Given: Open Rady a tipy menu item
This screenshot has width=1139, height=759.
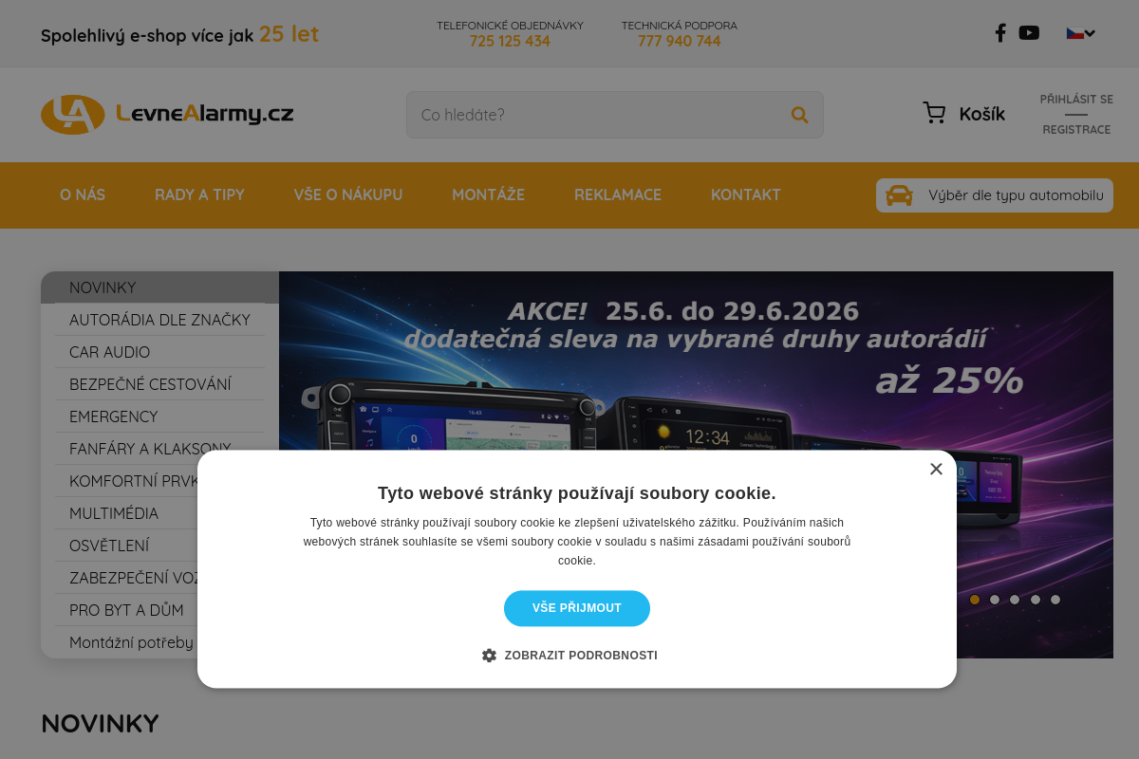Looking at the screenshot, I should point(199,194).
